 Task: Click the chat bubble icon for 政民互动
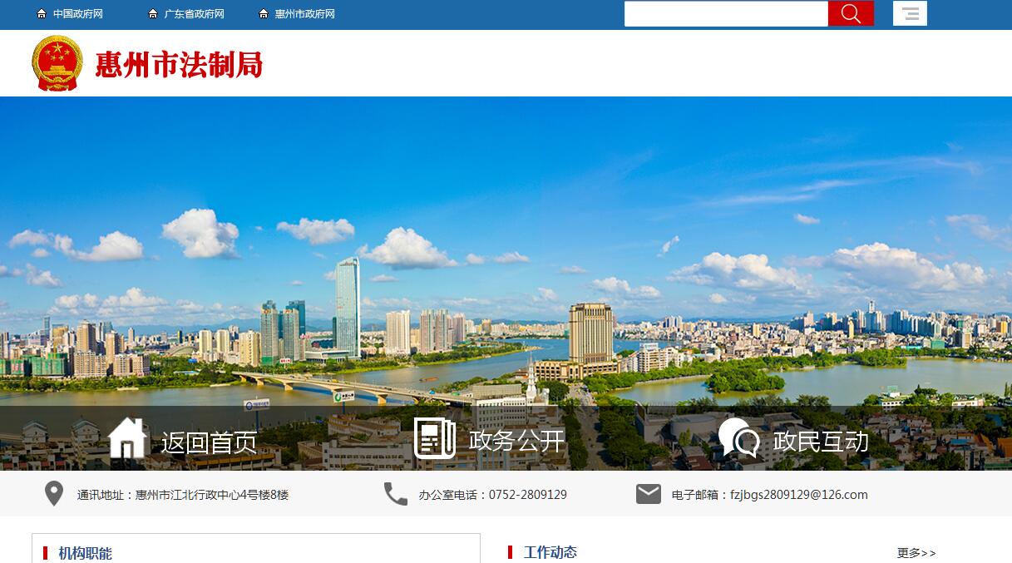point(738,438)
